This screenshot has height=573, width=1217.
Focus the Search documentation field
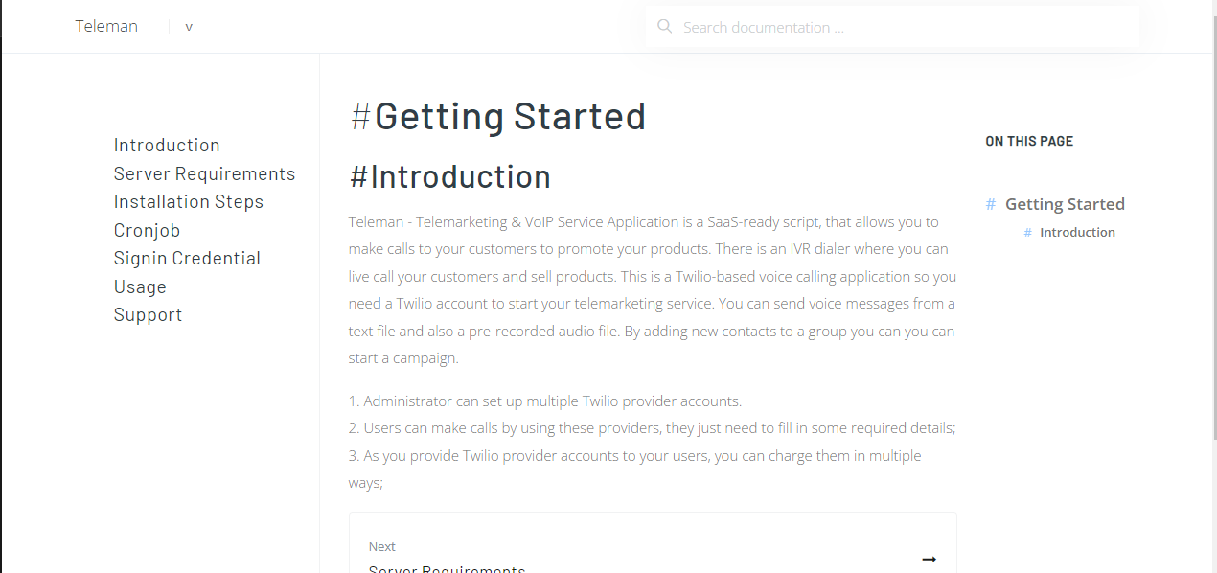point(901,27)
